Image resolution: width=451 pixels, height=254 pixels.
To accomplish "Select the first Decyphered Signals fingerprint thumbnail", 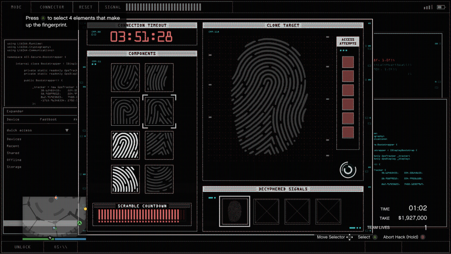I will [235, 211].
